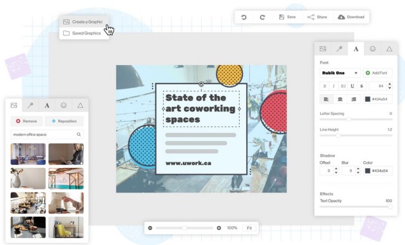This screenshot has width=405, height=245.
Task: Click the shadow Offset value field
Action: tap(327, 170)
